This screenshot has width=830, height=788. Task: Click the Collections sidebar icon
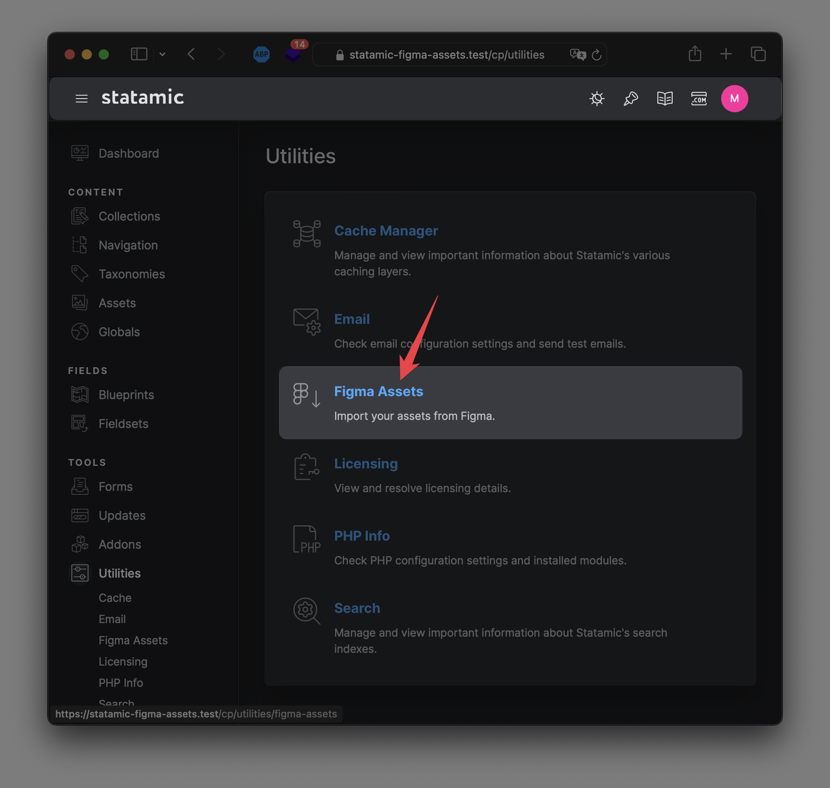(80, 216)
